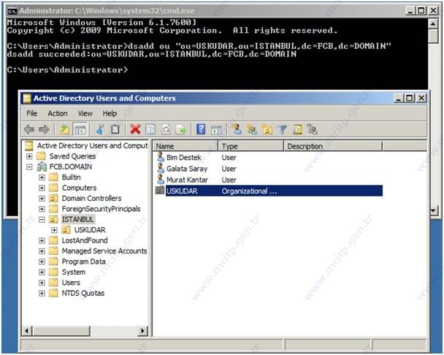Click the Bim Destek user icon

161,157
